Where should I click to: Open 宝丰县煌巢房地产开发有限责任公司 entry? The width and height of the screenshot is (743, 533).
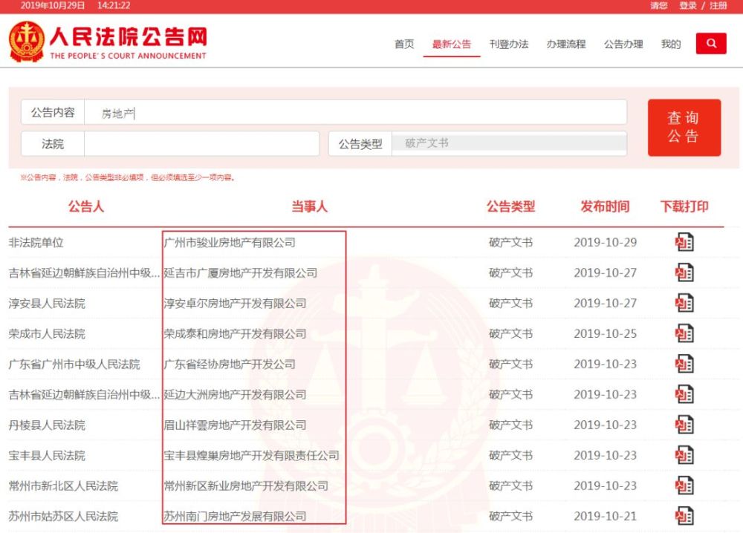click(252, 455)
